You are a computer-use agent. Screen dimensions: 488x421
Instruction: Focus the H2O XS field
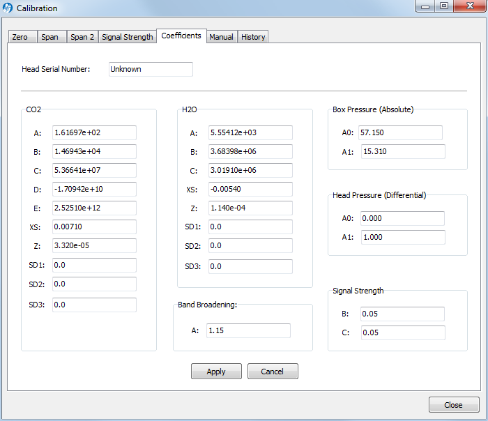(x=250, y=189)
